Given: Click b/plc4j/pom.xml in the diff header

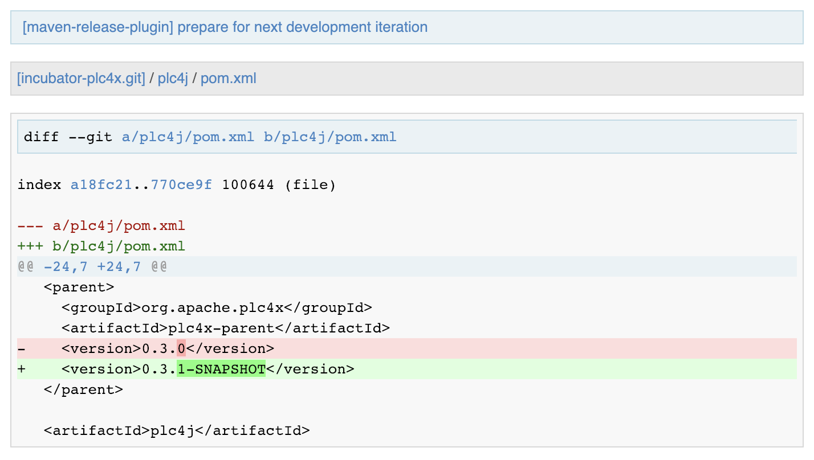Looking at the screenshot, I should pos(329,137).
